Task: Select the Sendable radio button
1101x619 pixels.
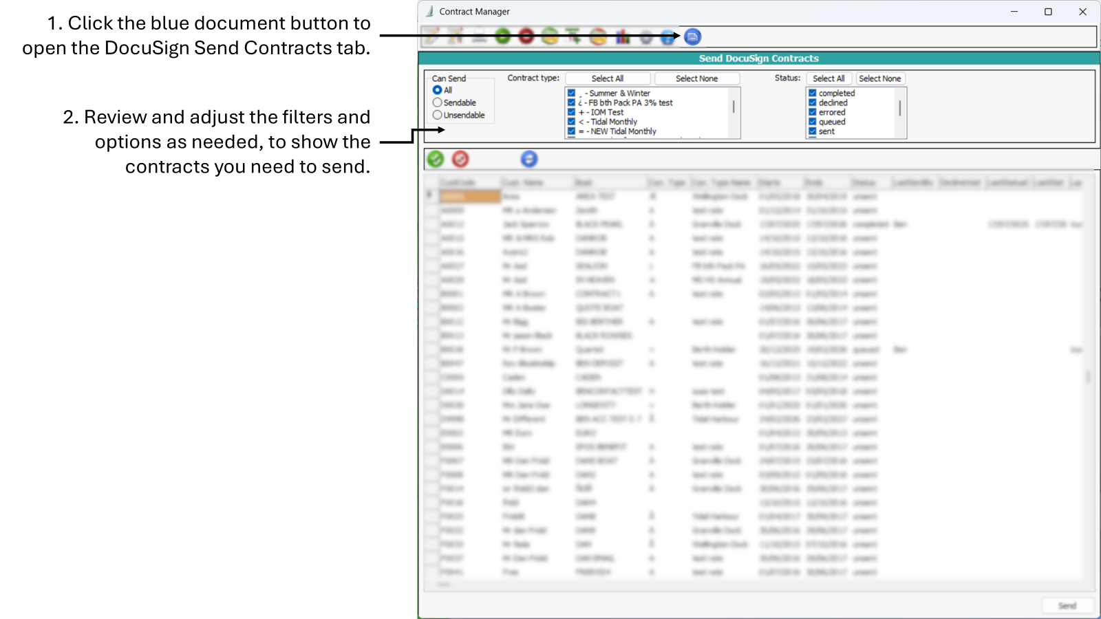Action: click(438, 102)
